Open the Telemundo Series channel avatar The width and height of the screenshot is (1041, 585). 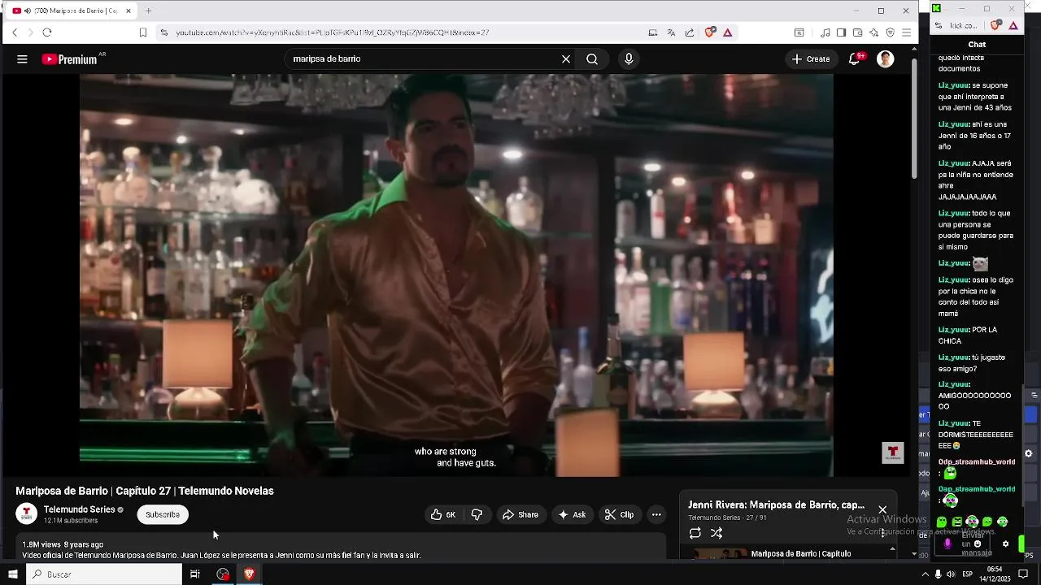pyautogui.click(x=27, y=514)
